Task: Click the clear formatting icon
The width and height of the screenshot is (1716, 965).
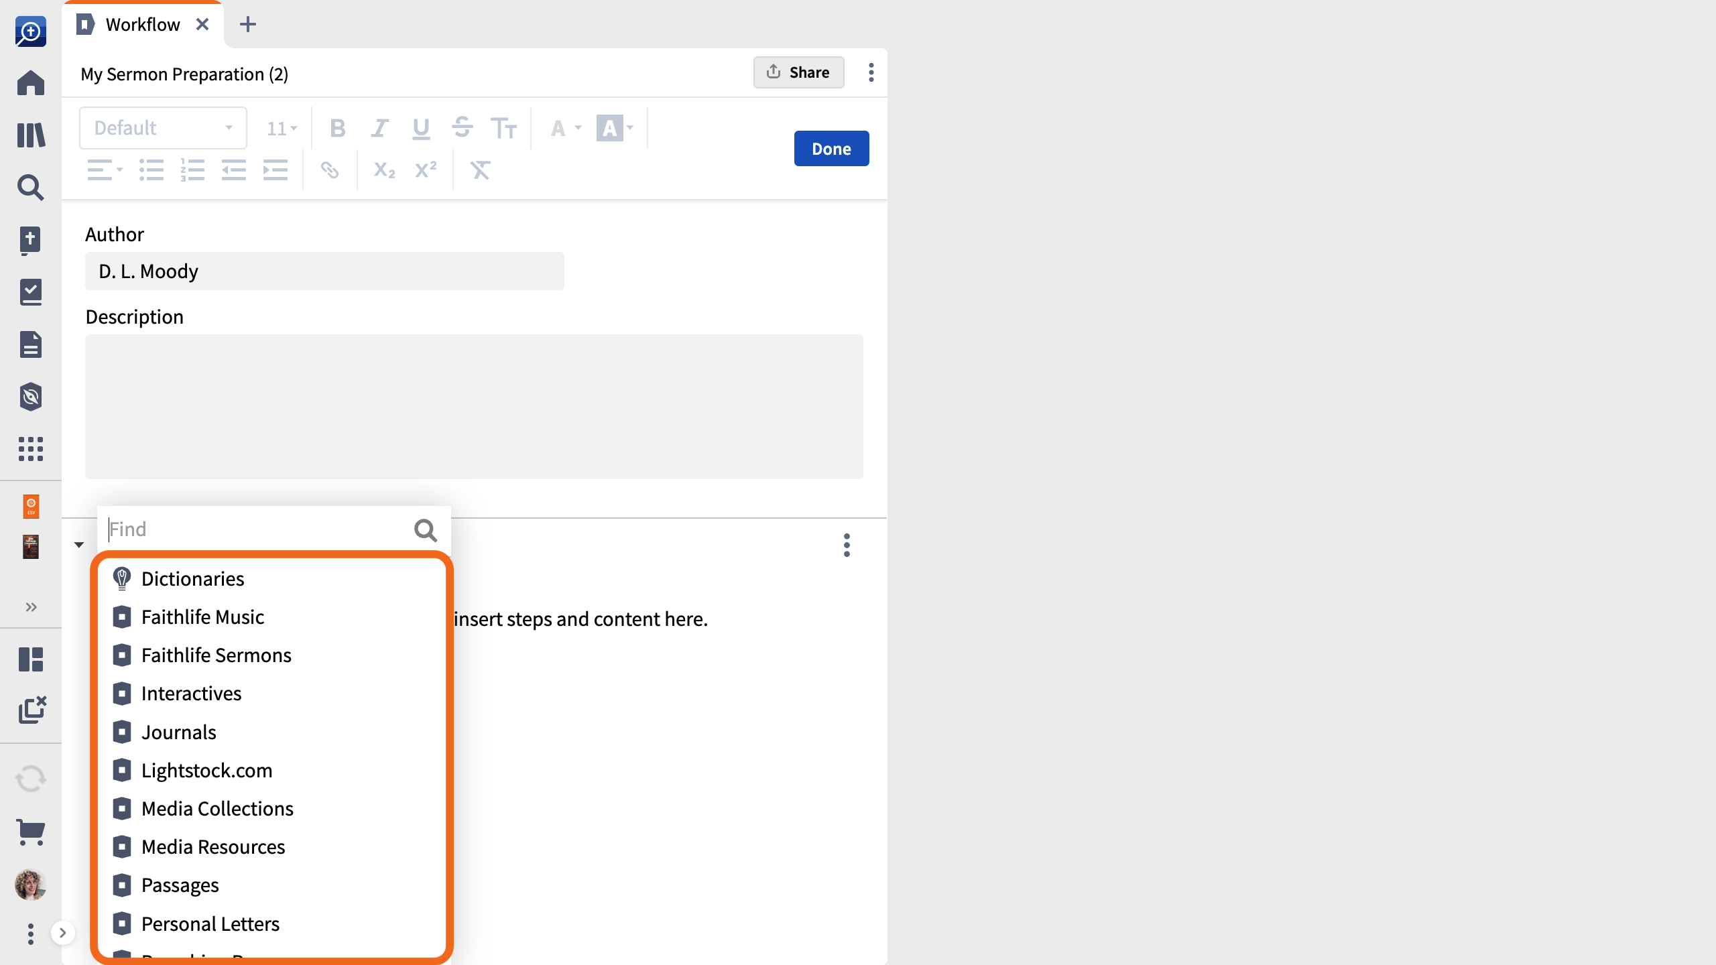Action: 480,170
